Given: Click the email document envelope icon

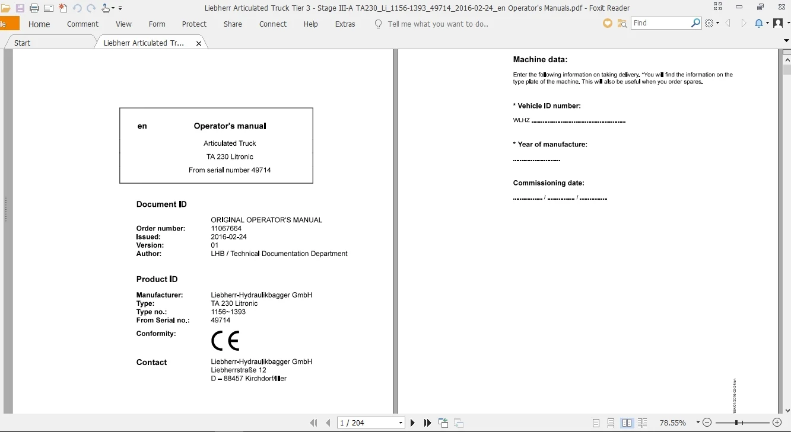Looking at the screenshot, I should click(49, 8).
